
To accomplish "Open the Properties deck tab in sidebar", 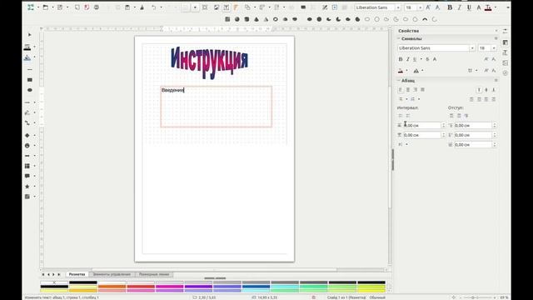I will [x=506, y=42].
